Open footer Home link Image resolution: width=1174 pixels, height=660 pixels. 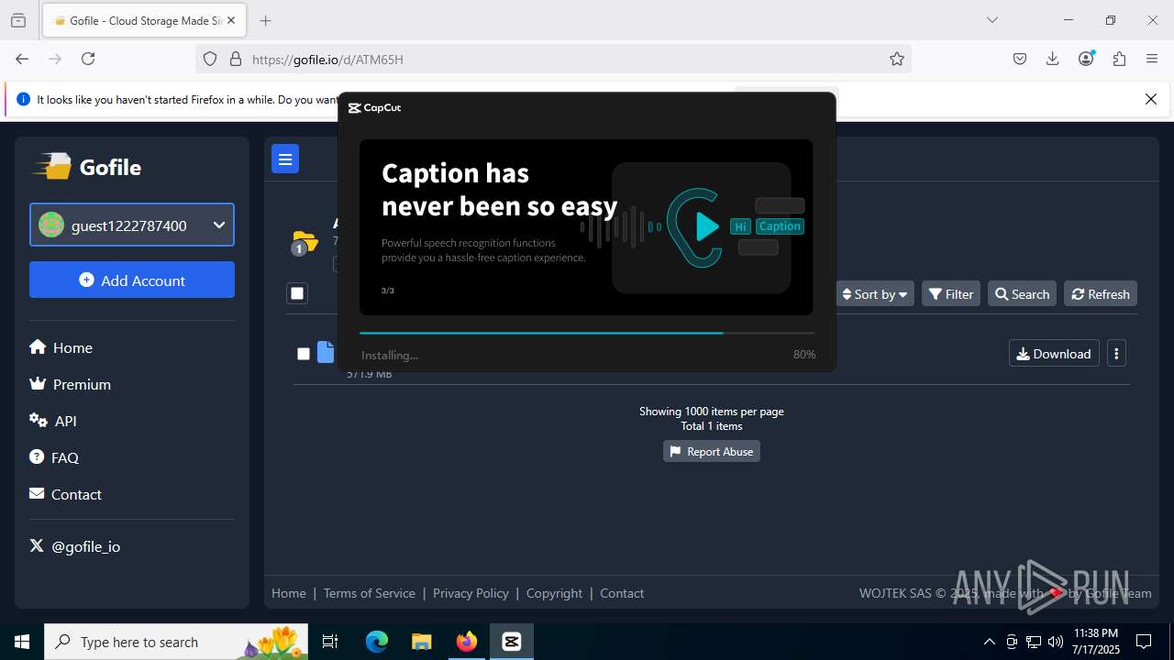[289, 593]
